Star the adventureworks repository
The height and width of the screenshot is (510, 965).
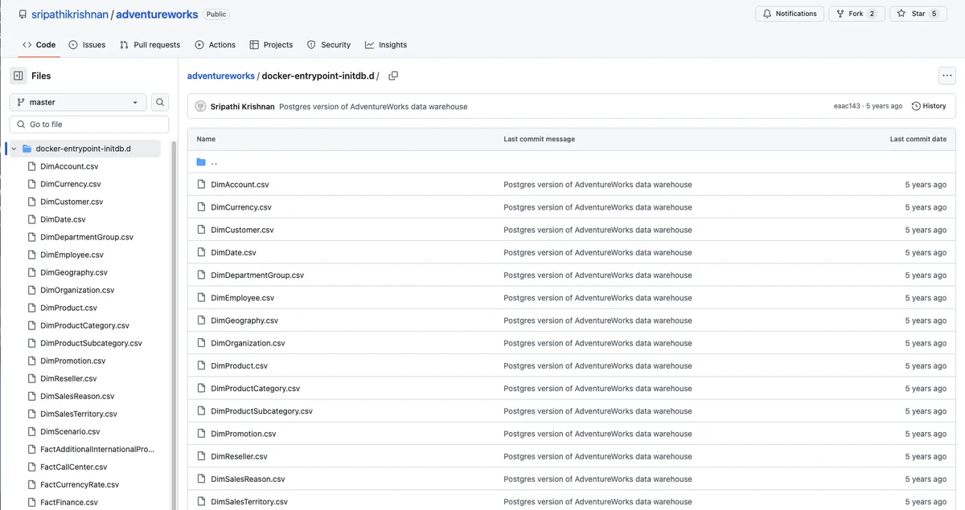tap(918, 14)
